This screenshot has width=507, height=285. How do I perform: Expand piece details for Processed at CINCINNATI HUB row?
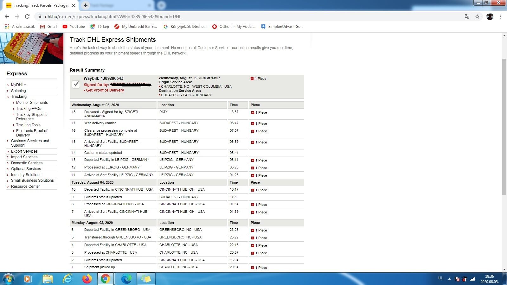coord(253,205)
